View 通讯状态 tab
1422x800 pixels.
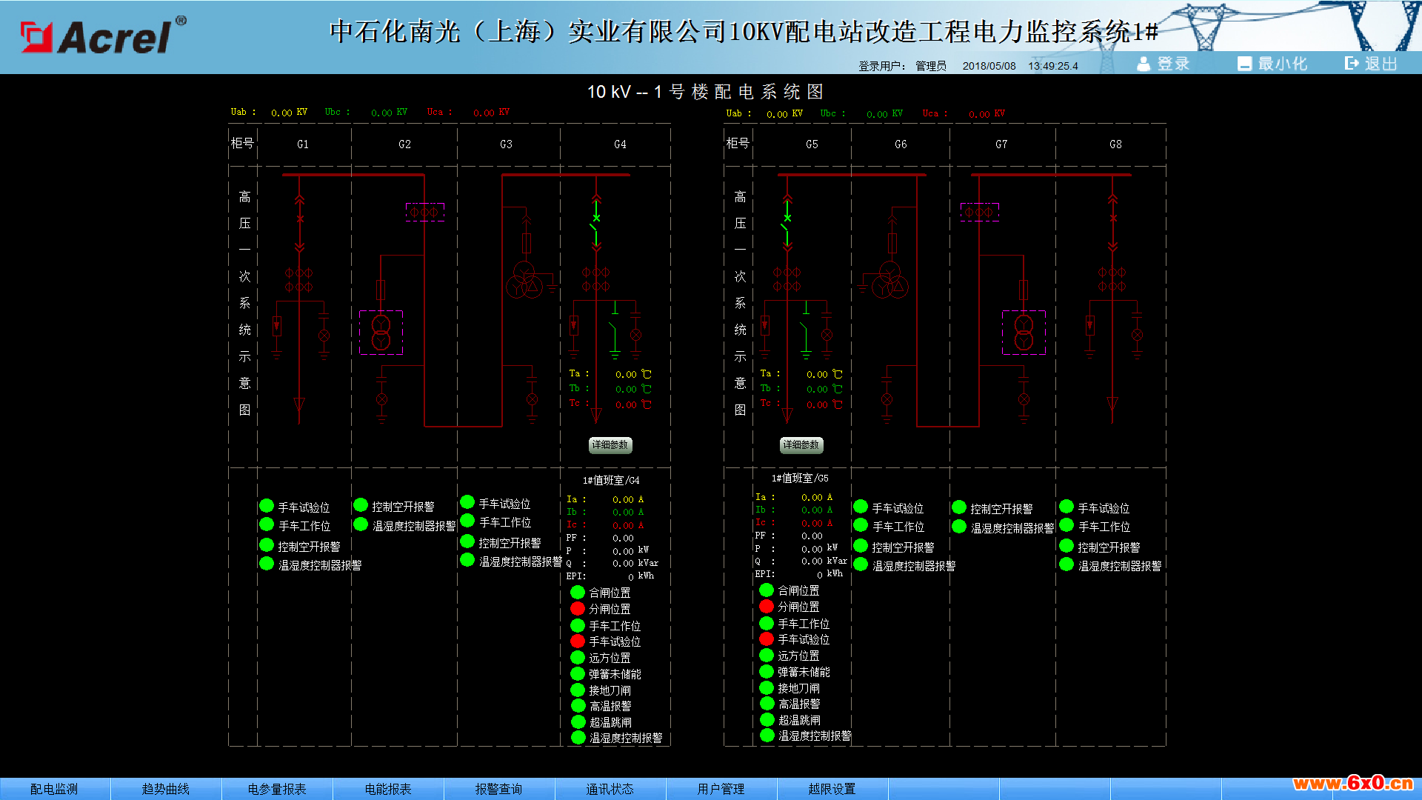(610, 789)
